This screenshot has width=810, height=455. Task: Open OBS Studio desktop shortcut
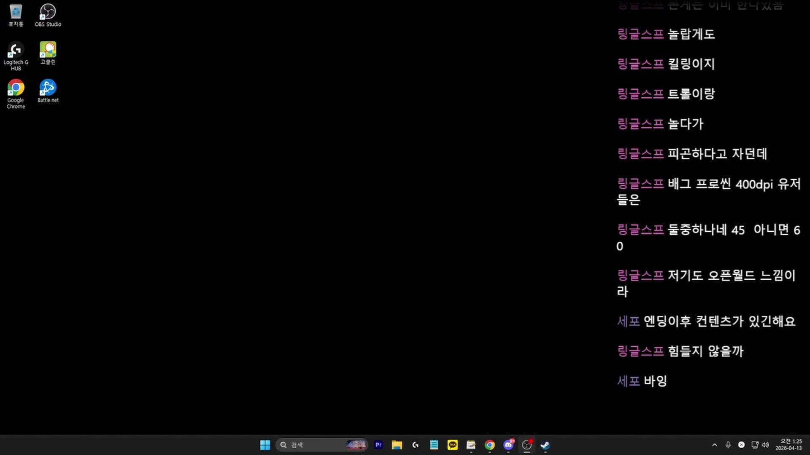coord(48,15)
